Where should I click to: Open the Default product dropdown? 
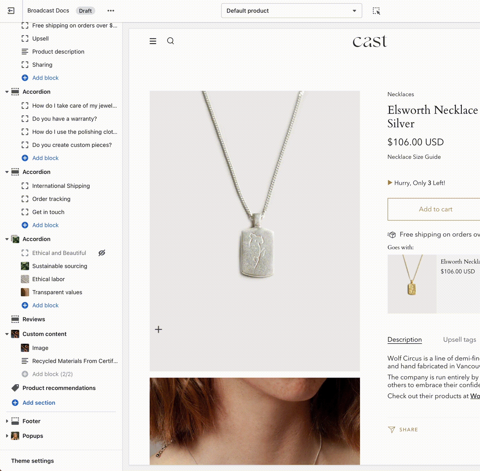tap(291, 11)
